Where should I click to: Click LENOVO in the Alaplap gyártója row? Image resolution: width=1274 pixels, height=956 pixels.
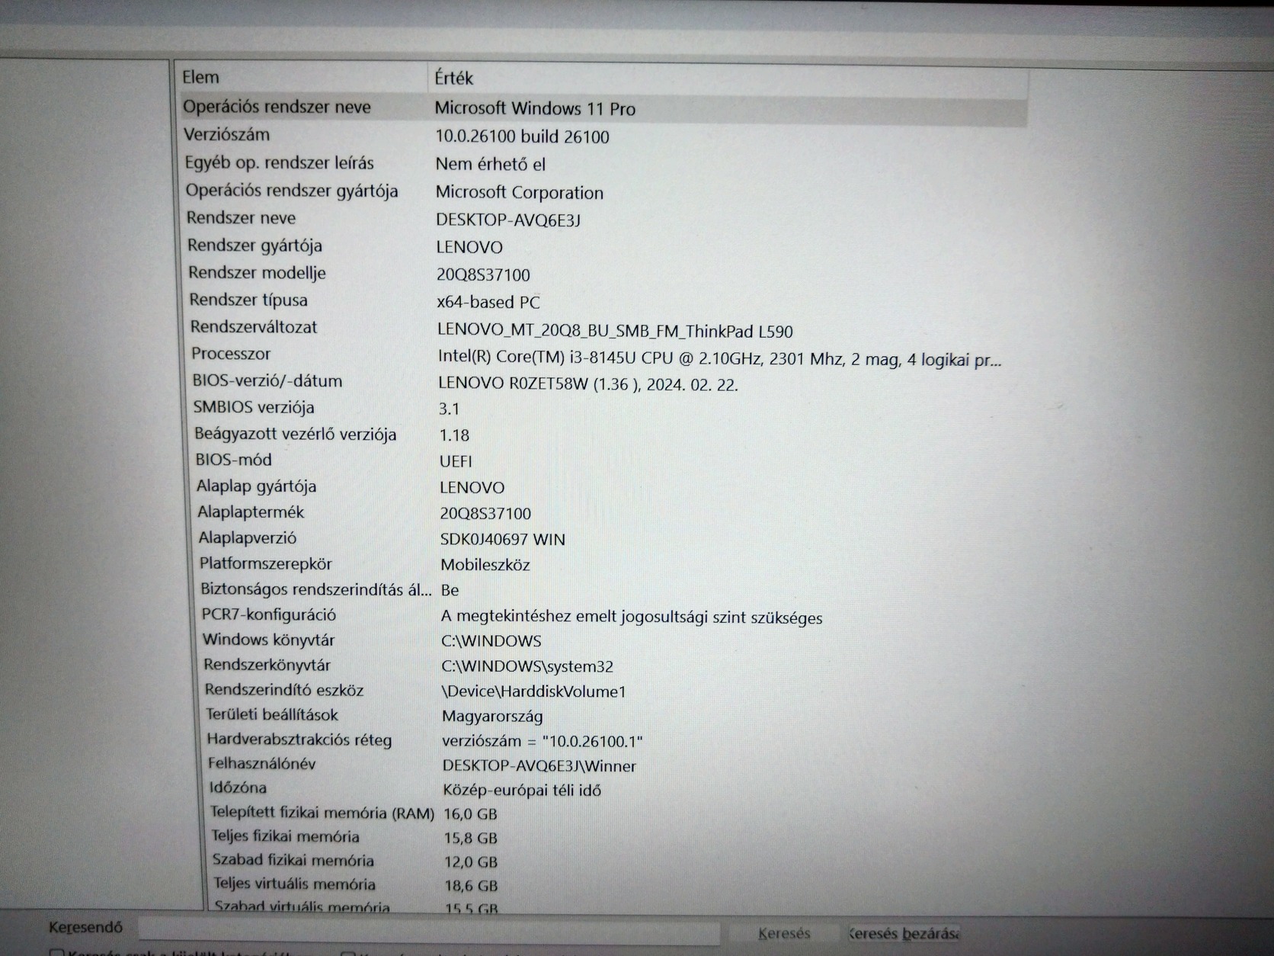pyautogui.click(x=472, y=487)
